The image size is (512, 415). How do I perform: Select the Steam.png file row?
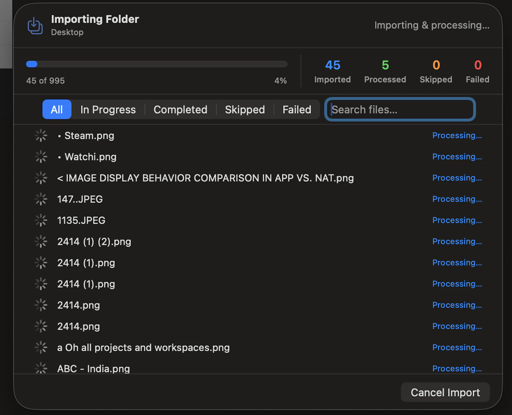click(258, 136)
